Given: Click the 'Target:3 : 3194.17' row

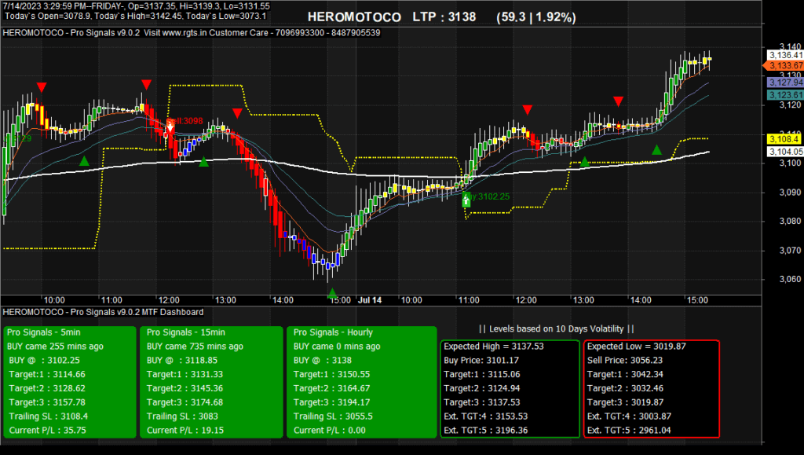Looking at the screenshot, I should (331, 402).
